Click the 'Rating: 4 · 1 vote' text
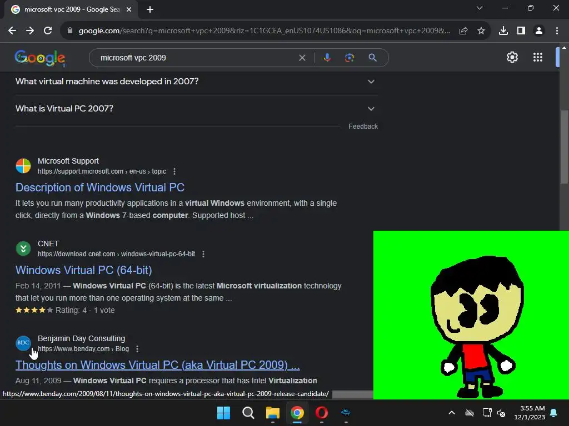 (x=85, y=311)
